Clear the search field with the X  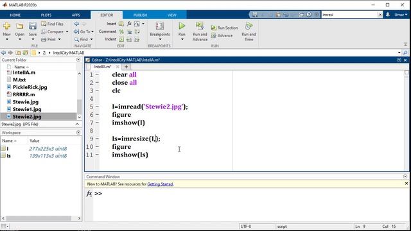click(380, 15)
